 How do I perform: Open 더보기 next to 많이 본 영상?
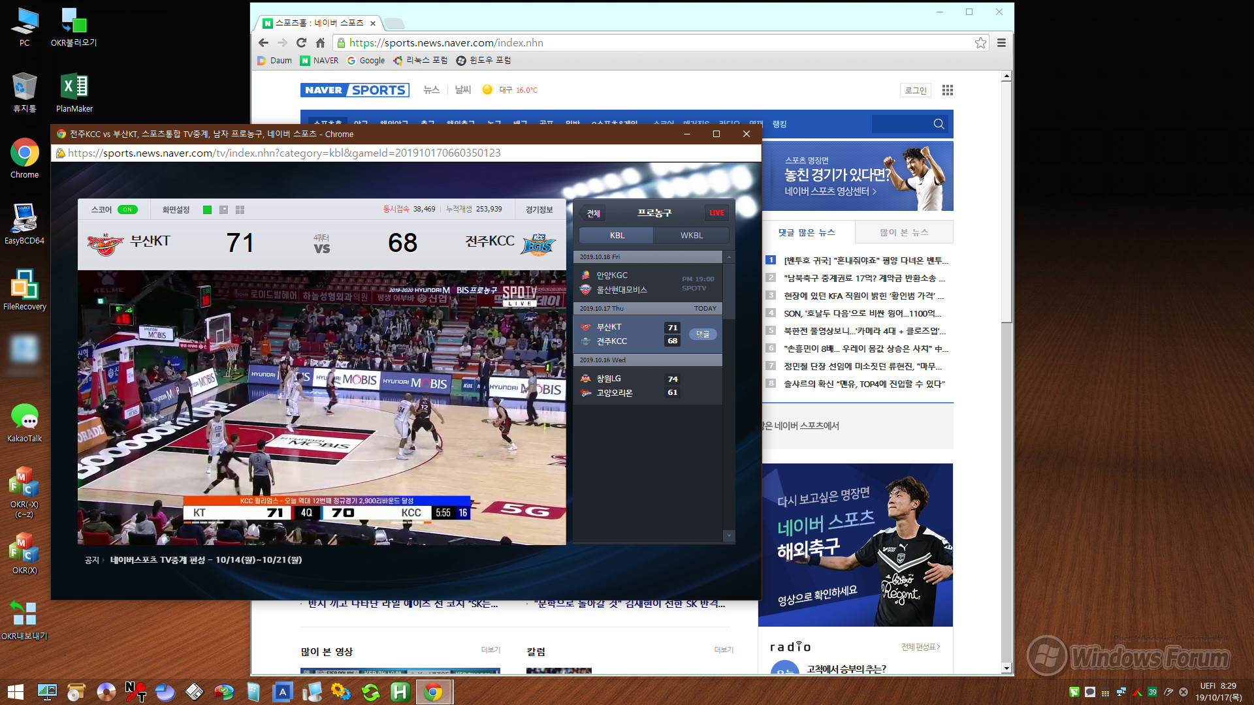click(x=490, y=650)
